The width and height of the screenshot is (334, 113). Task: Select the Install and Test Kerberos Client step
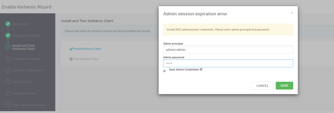tap(24, 47)
